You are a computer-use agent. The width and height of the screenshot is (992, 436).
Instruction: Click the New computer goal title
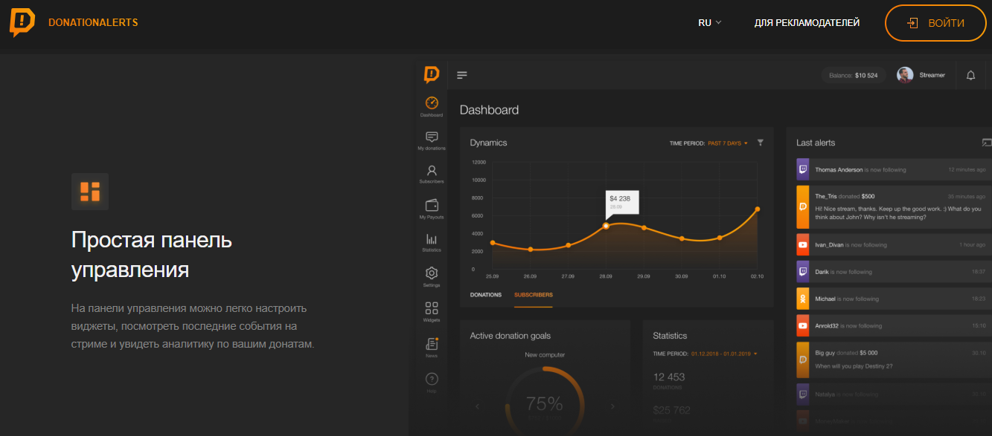point(545,354)
